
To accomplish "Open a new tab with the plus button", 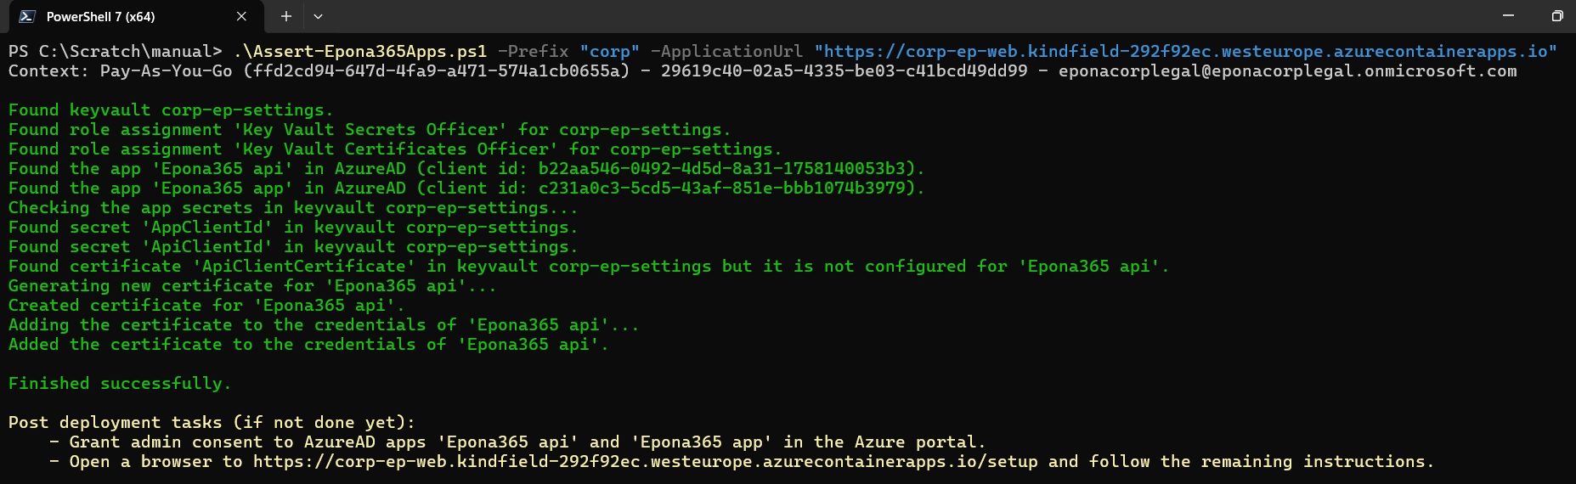I will point(286,16).
